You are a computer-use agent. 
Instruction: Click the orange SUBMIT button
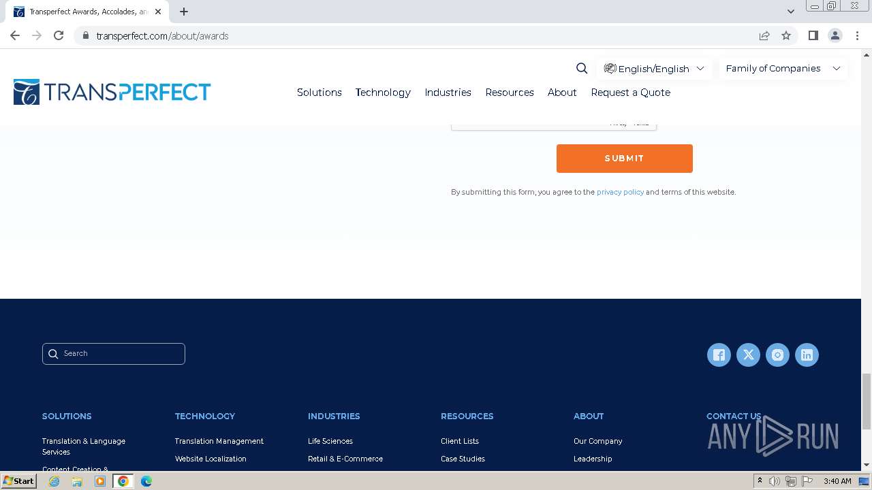(x=625, y=159)
